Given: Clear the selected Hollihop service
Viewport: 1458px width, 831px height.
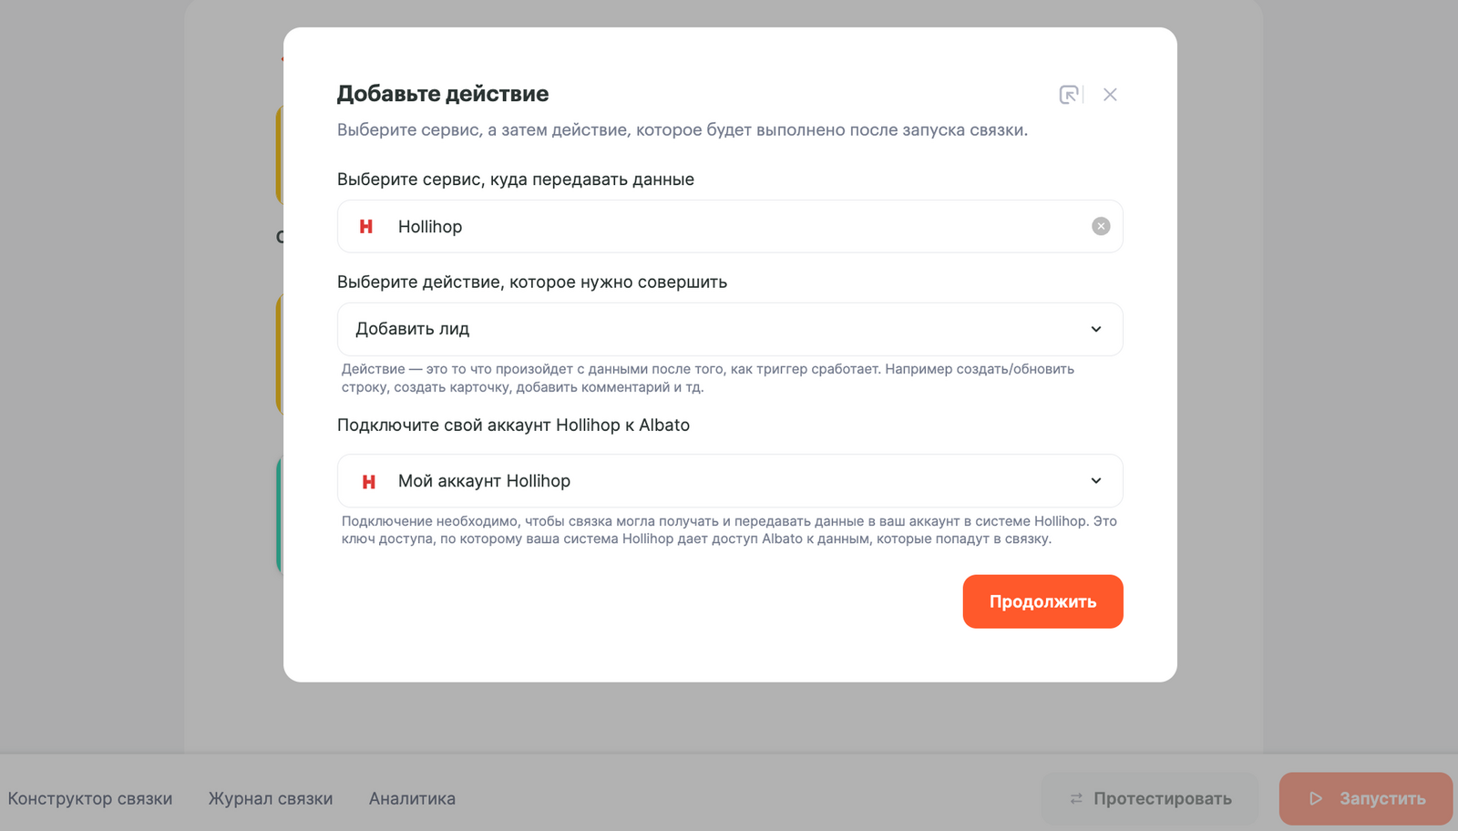Looking at the screenshot, I should (x=1101, y=227).
